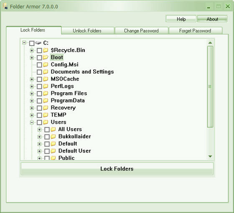This screenshot has height=213, width=234.
Task: Enable the All Users checkbox
Action: point(47,129)
